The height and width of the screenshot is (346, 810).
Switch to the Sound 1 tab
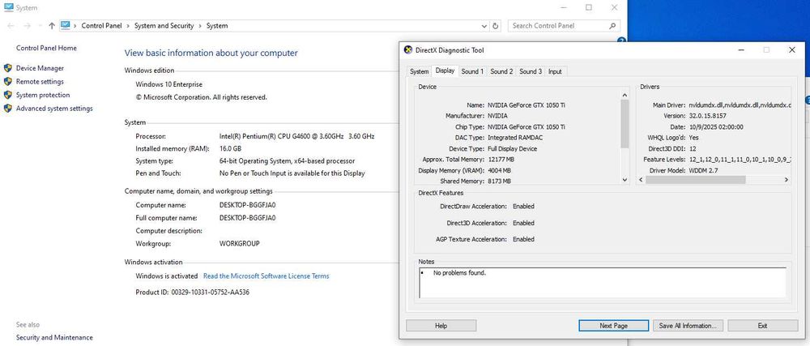pyautogui.click(x=472, y=71)
